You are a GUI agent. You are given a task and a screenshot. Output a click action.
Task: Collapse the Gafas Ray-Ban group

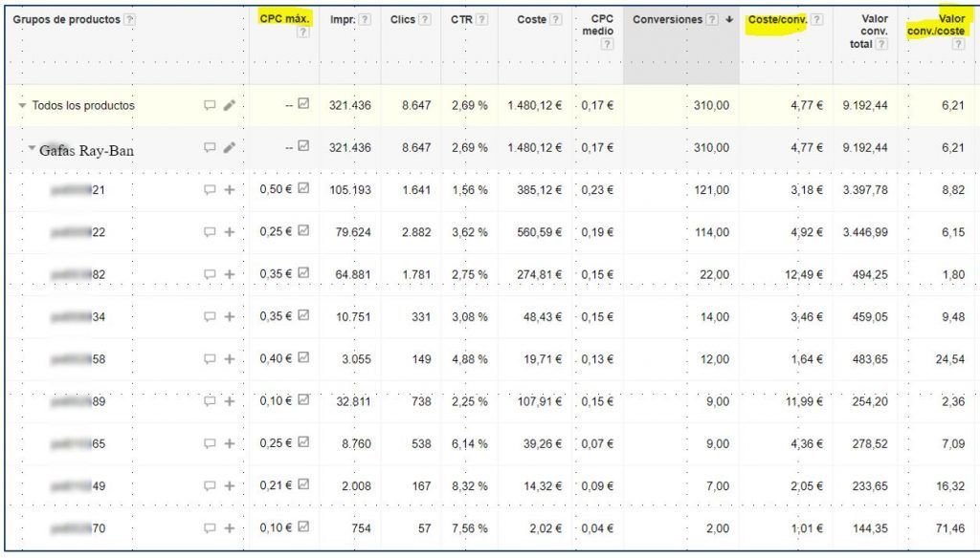tap(32, 148)
